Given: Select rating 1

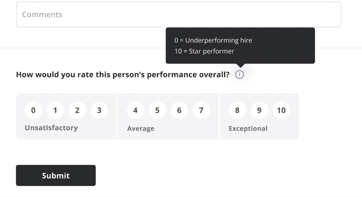Looking at the screenshot, I should (x=56, y=110).
